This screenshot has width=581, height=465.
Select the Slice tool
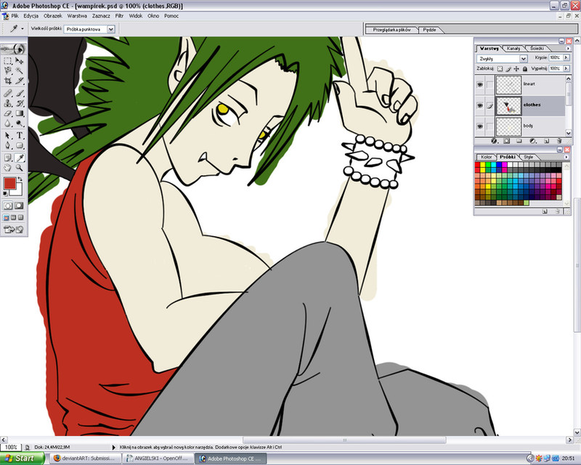coord(20,81)
